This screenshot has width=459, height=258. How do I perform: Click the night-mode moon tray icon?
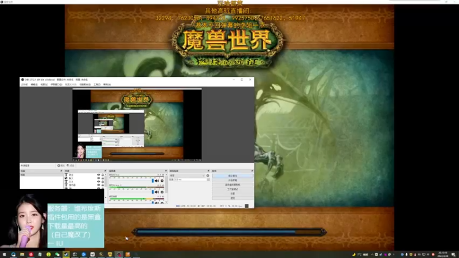pos(353,255)
